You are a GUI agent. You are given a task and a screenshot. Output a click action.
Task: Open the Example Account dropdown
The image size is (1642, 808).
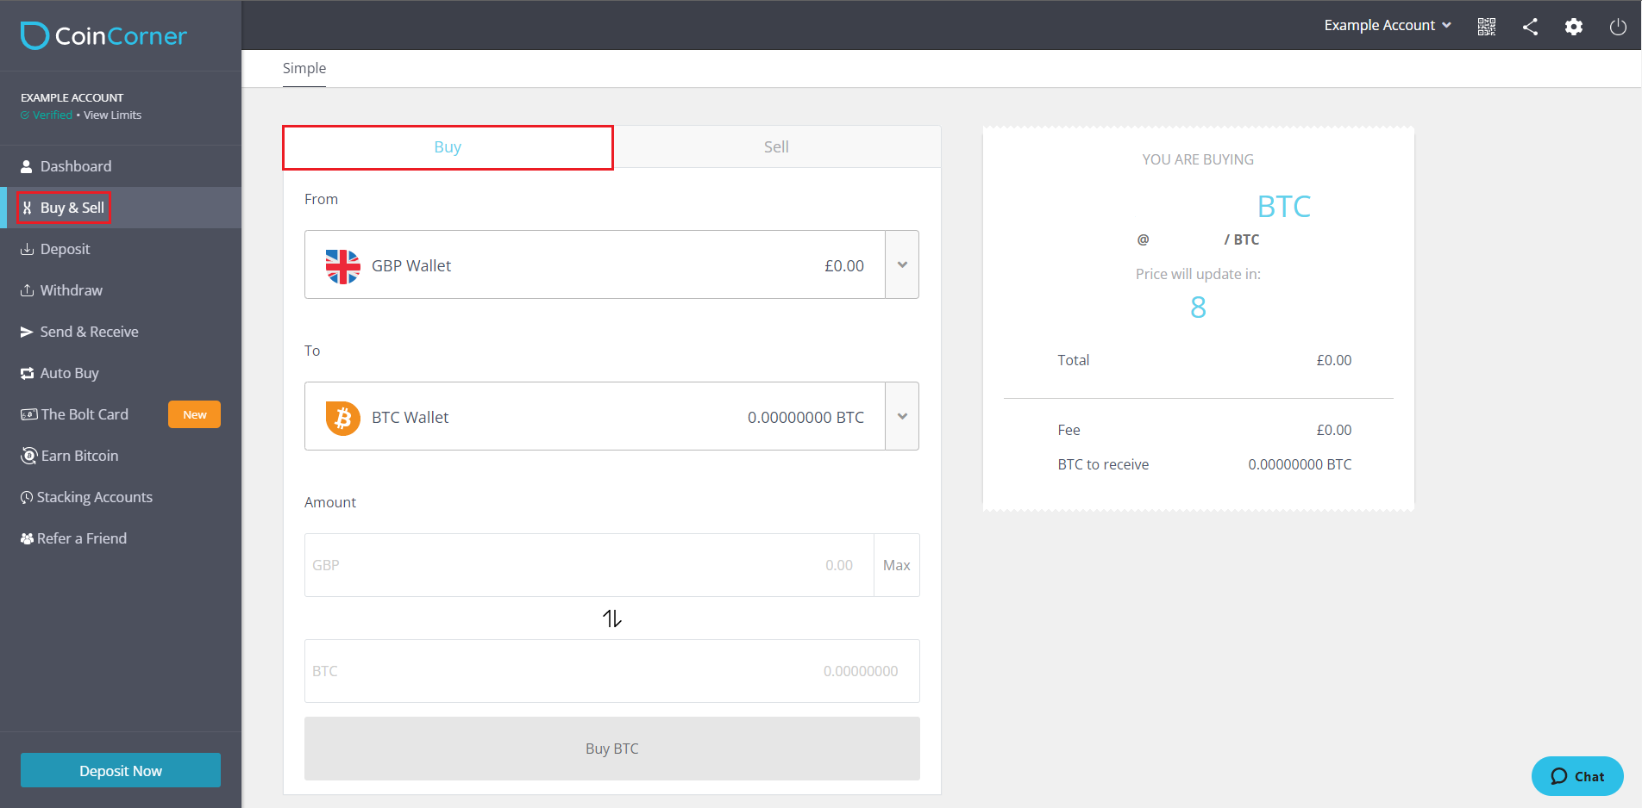pyautogui.click(x=1388, y=26)
